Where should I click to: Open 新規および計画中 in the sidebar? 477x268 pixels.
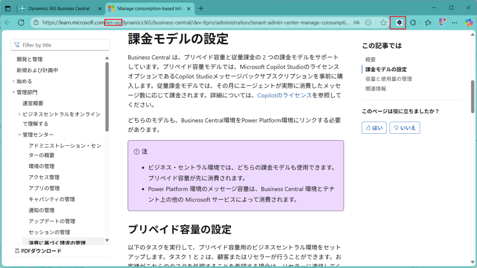click(37, 70)
